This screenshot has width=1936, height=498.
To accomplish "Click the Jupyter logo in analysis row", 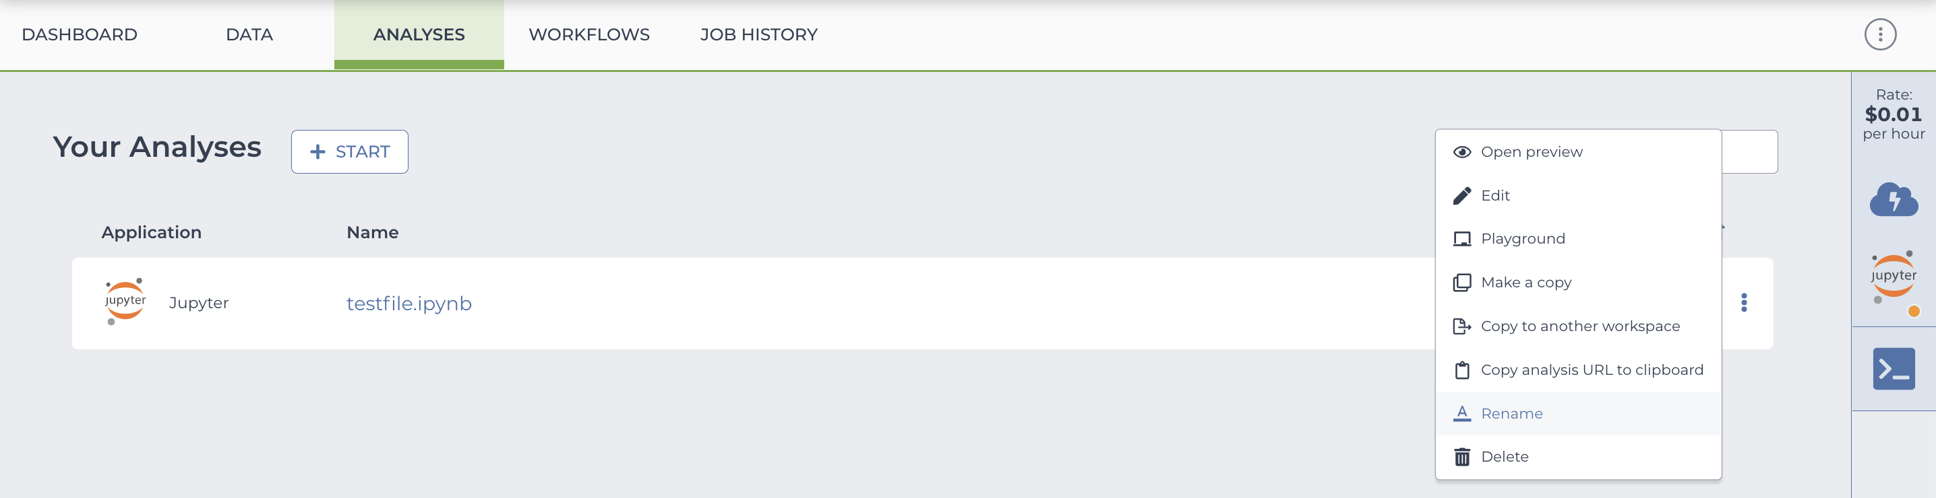I will click(x=125, y=301).
